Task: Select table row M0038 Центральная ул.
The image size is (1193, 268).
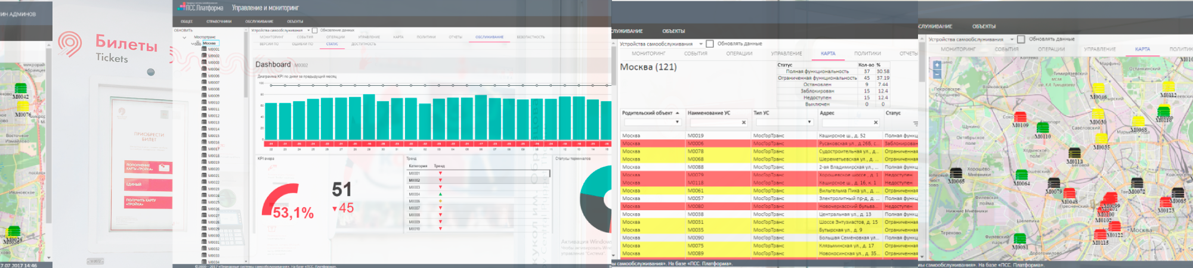Action: point(769,214)
